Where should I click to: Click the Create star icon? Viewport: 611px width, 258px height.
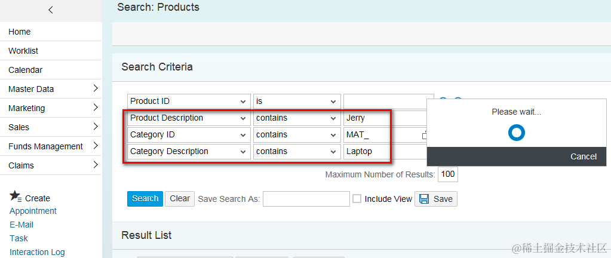(16, 196)
